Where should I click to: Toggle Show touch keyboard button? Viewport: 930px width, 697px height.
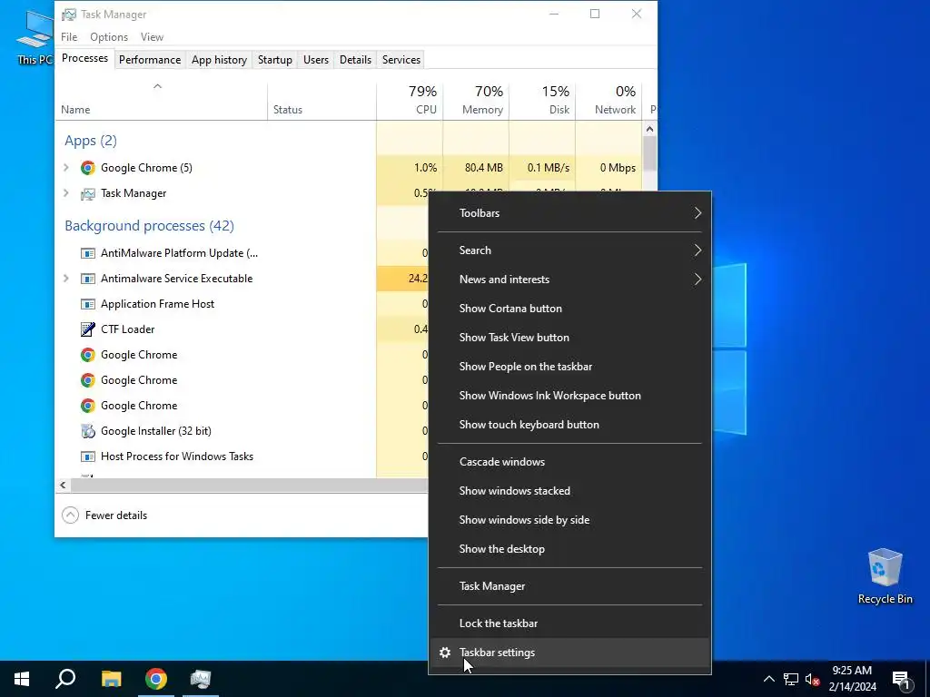coord(570,425)
